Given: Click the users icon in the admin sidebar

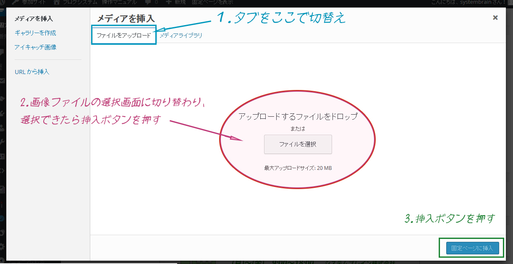Looking at the screenshot, I should click(3, 128).
